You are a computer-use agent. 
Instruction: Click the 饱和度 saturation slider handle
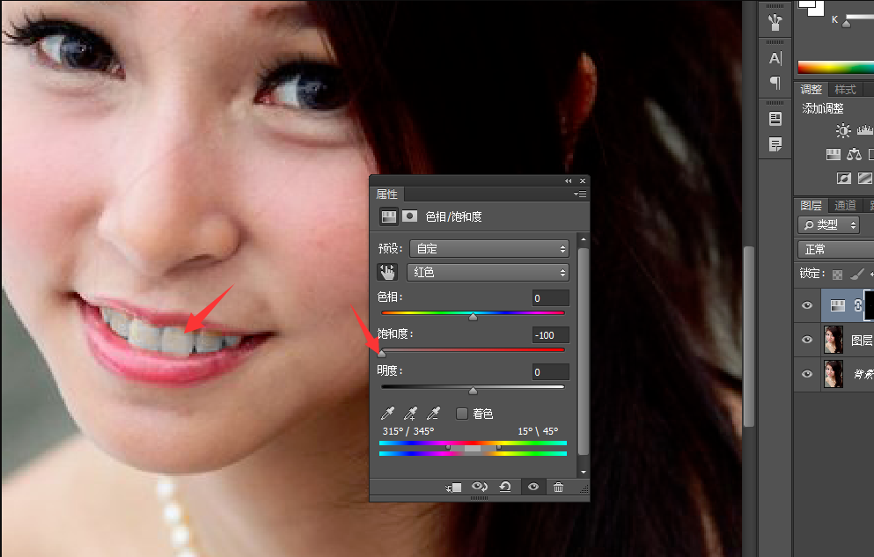(x=381, y=354)
